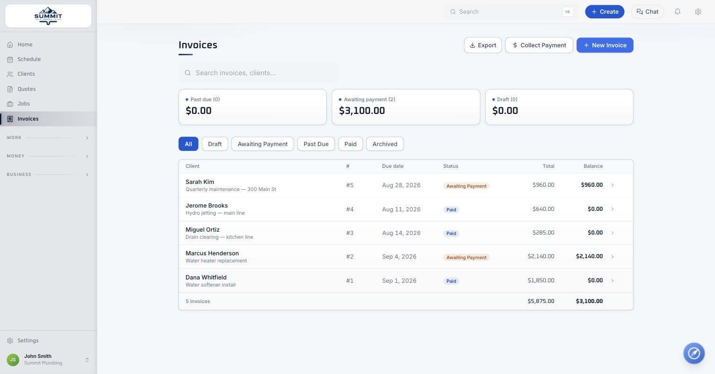Click the Draft (0) summary card
This screenshot has height=374, width=715.
tap(559, 107)
